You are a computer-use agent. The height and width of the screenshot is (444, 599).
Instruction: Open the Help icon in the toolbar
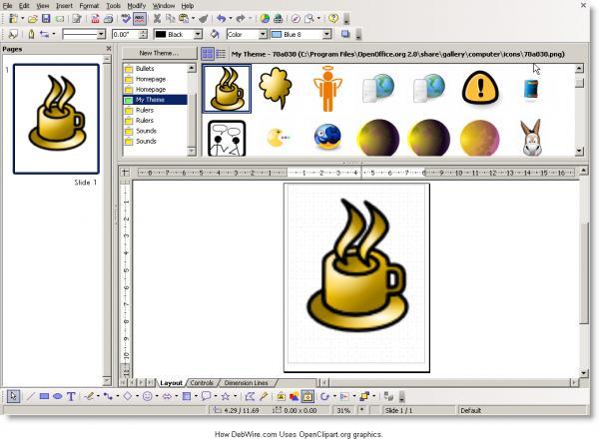coord(333,19)
